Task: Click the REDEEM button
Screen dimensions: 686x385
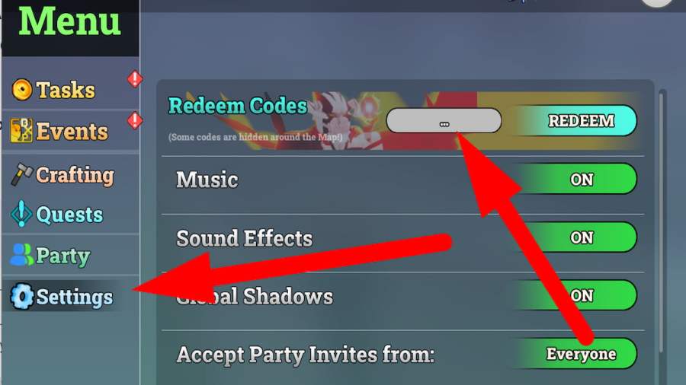Action: (x=577, y=120)
